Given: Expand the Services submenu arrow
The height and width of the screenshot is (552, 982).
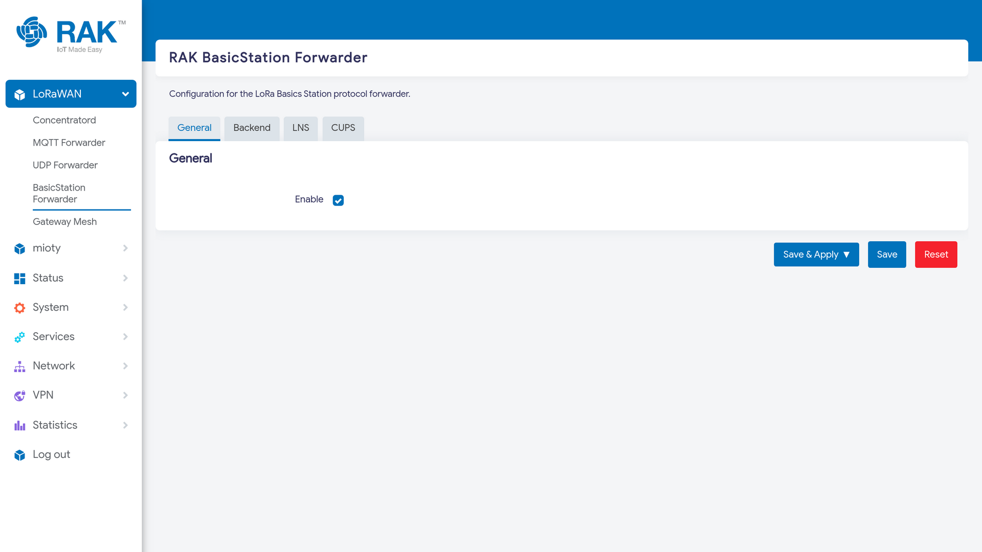Looking at the screenshot, I should pyautogui.click(x=125, y=336).
